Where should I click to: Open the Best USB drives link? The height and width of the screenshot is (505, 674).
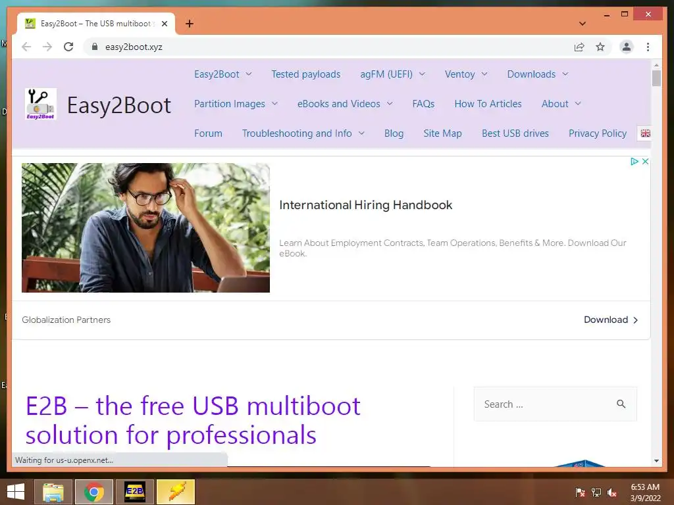515,133
